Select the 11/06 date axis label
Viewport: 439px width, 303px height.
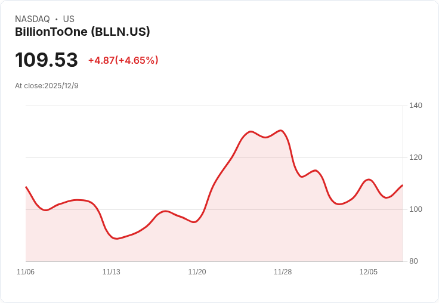click(x=26, y=271)
